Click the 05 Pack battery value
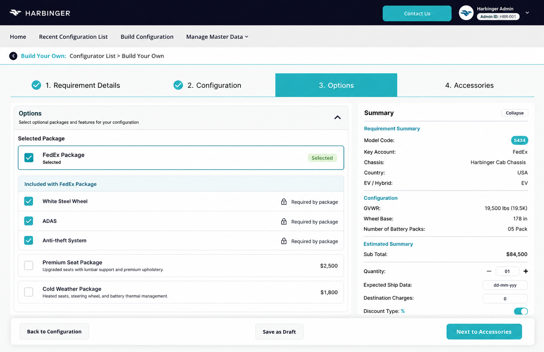544x352 pixels. point(517,229)
